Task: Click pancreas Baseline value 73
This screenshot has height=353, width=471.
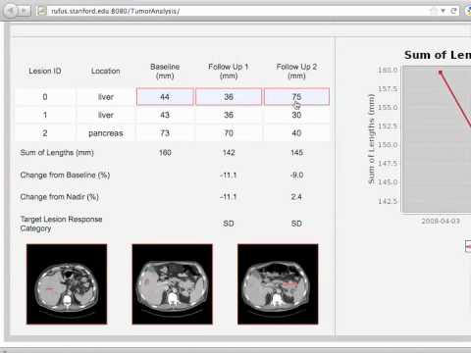Action: point(165,133)
